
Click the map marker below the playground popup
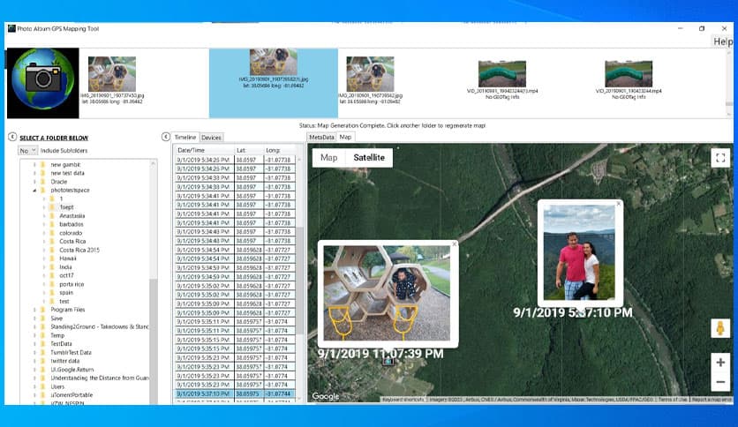(x=388, y=361)
